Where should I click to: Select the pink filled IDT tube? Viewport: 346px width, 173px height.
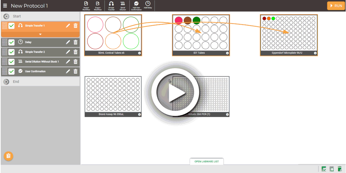179,20
